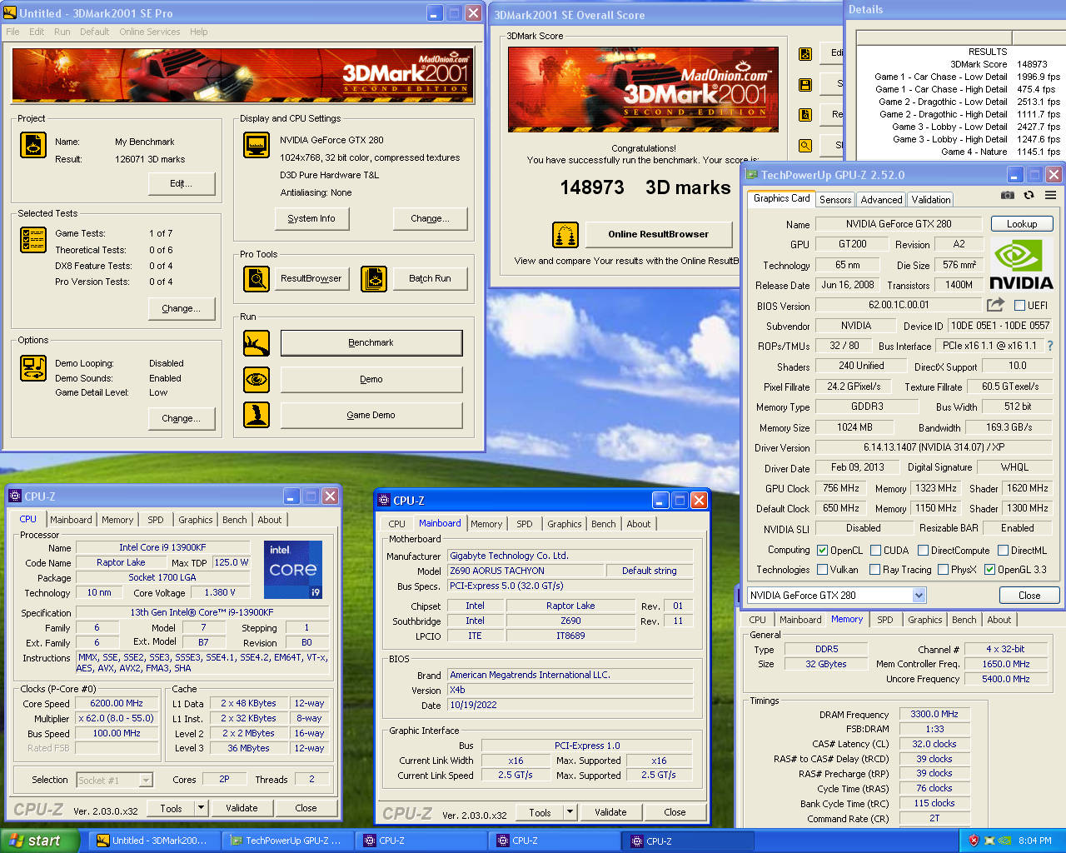Open the Graphics tab in the CPU-Z Memory window

pyautogui.click(x=925, y=620)
